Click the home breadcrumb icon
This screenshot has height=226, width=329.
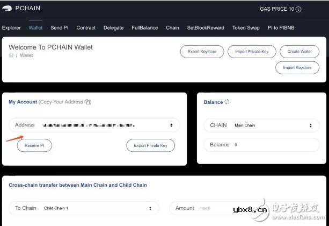[x=11, y=55]
